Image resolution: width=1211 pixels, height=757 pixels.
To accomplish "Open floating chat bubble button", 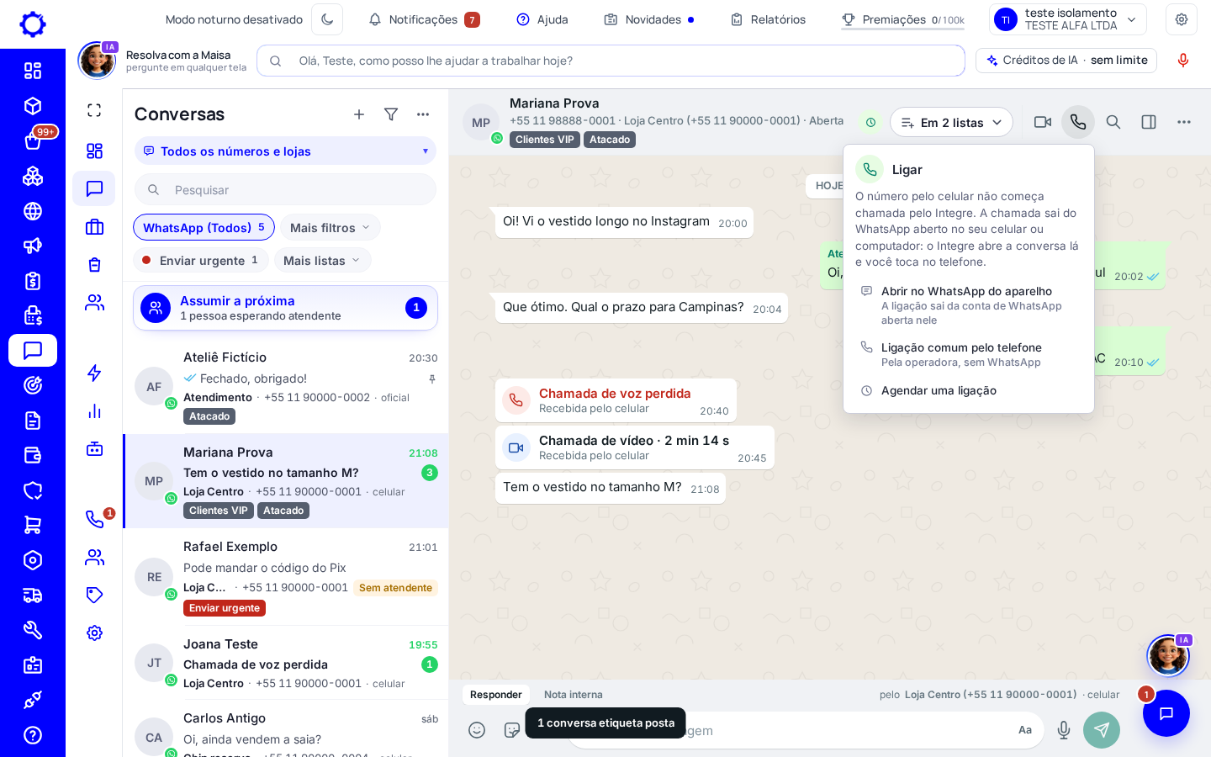I will pyautogui.click(x=1166, y=713).
